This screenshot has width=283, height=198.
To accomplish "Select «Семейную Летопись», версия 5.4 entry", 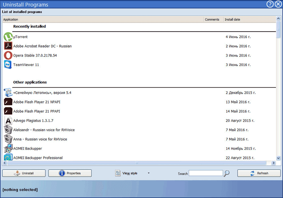I will [x=42, y=93].
